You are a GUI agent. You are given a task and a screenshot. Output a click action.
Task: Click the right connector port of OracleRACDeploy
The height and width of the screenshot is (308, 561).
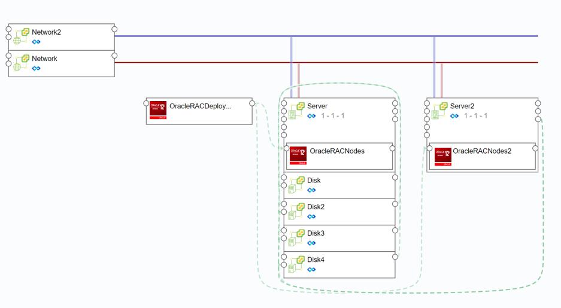coord(253,103)
